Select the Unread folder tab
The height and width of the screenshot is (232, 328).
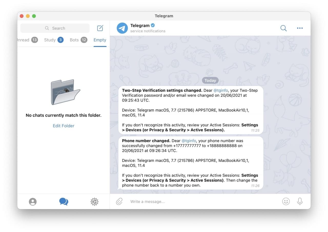coord(28,40)
